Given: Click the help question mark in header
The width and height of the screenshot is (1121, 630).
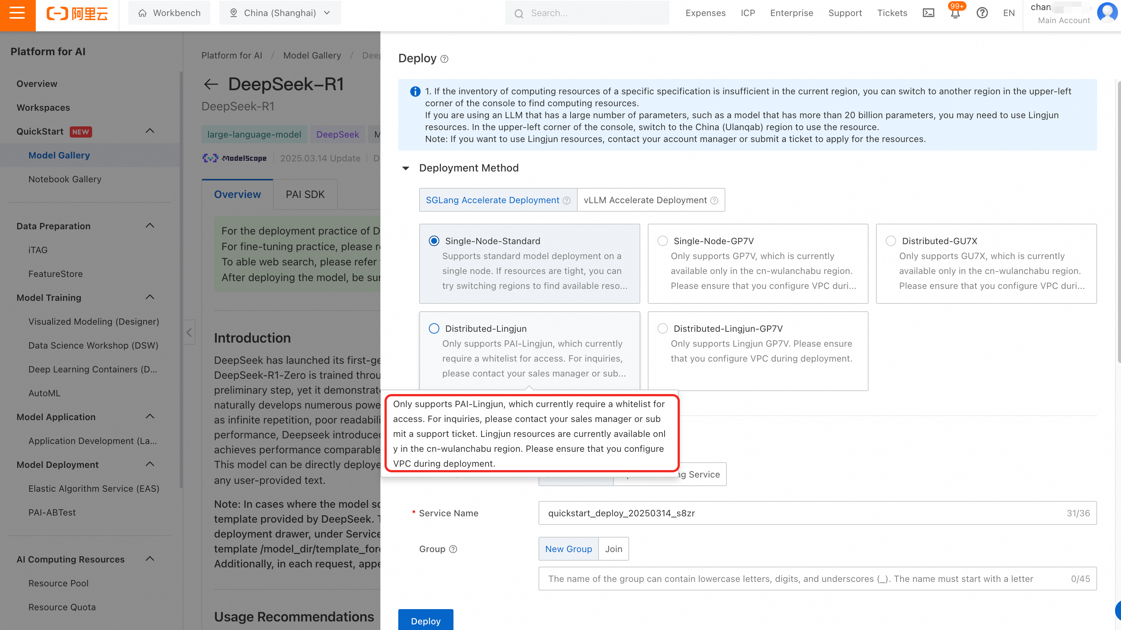Looking at the screenshot, I should coord(982,13).
